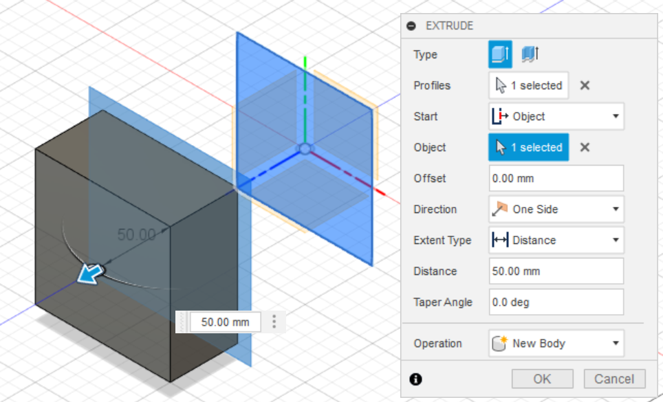This screenshot has width=663, height=402.
Task: Click the Distance input field in dialog
Action: pyautogui.click(x=556, y=271)
